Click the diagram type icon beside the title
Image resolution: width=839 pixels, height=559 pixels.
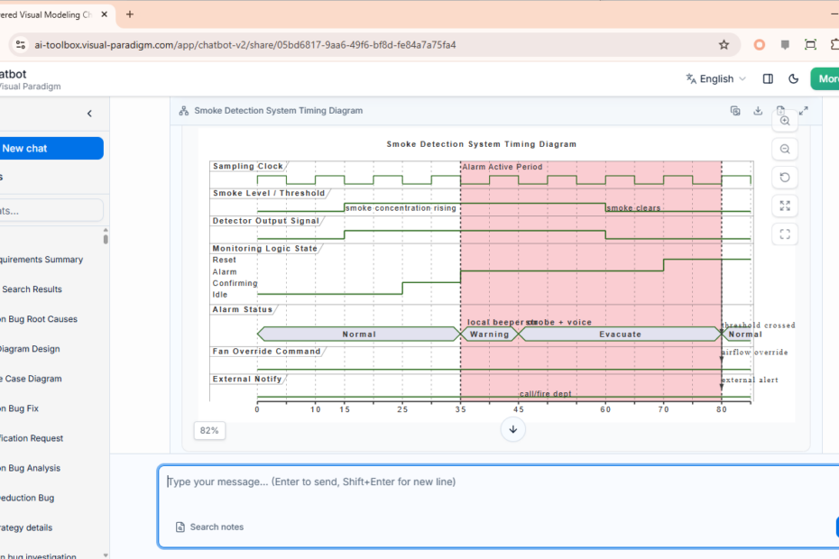183,111
